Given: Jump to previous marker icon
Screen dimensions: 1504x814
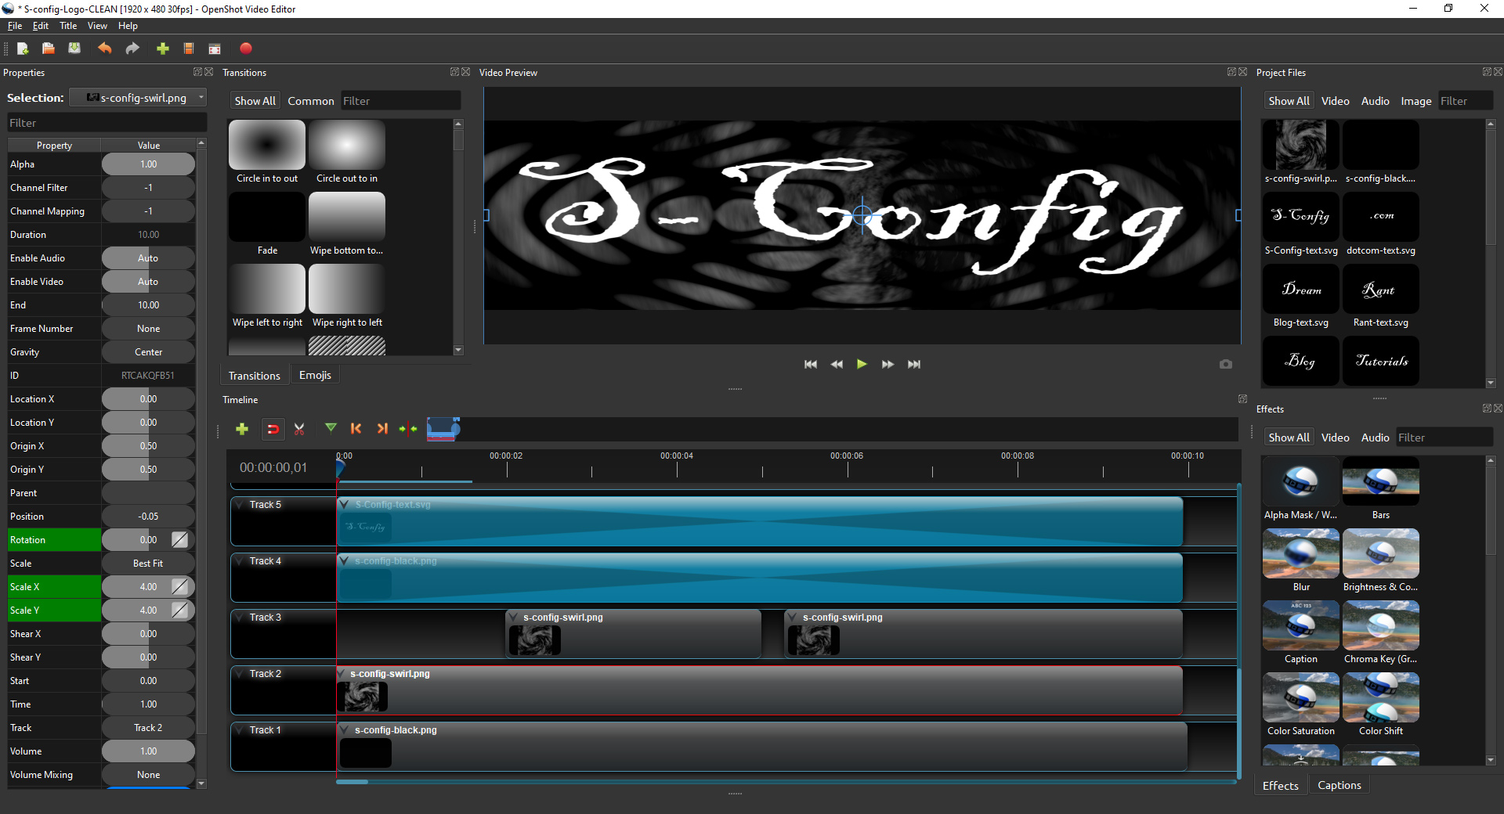Looking at the screenshot, I should coord(356,429).
